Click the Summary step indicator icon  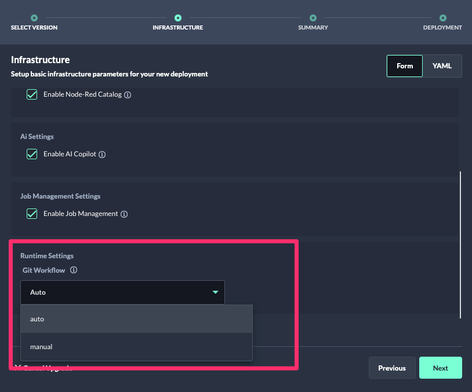(x=313, y=17)
